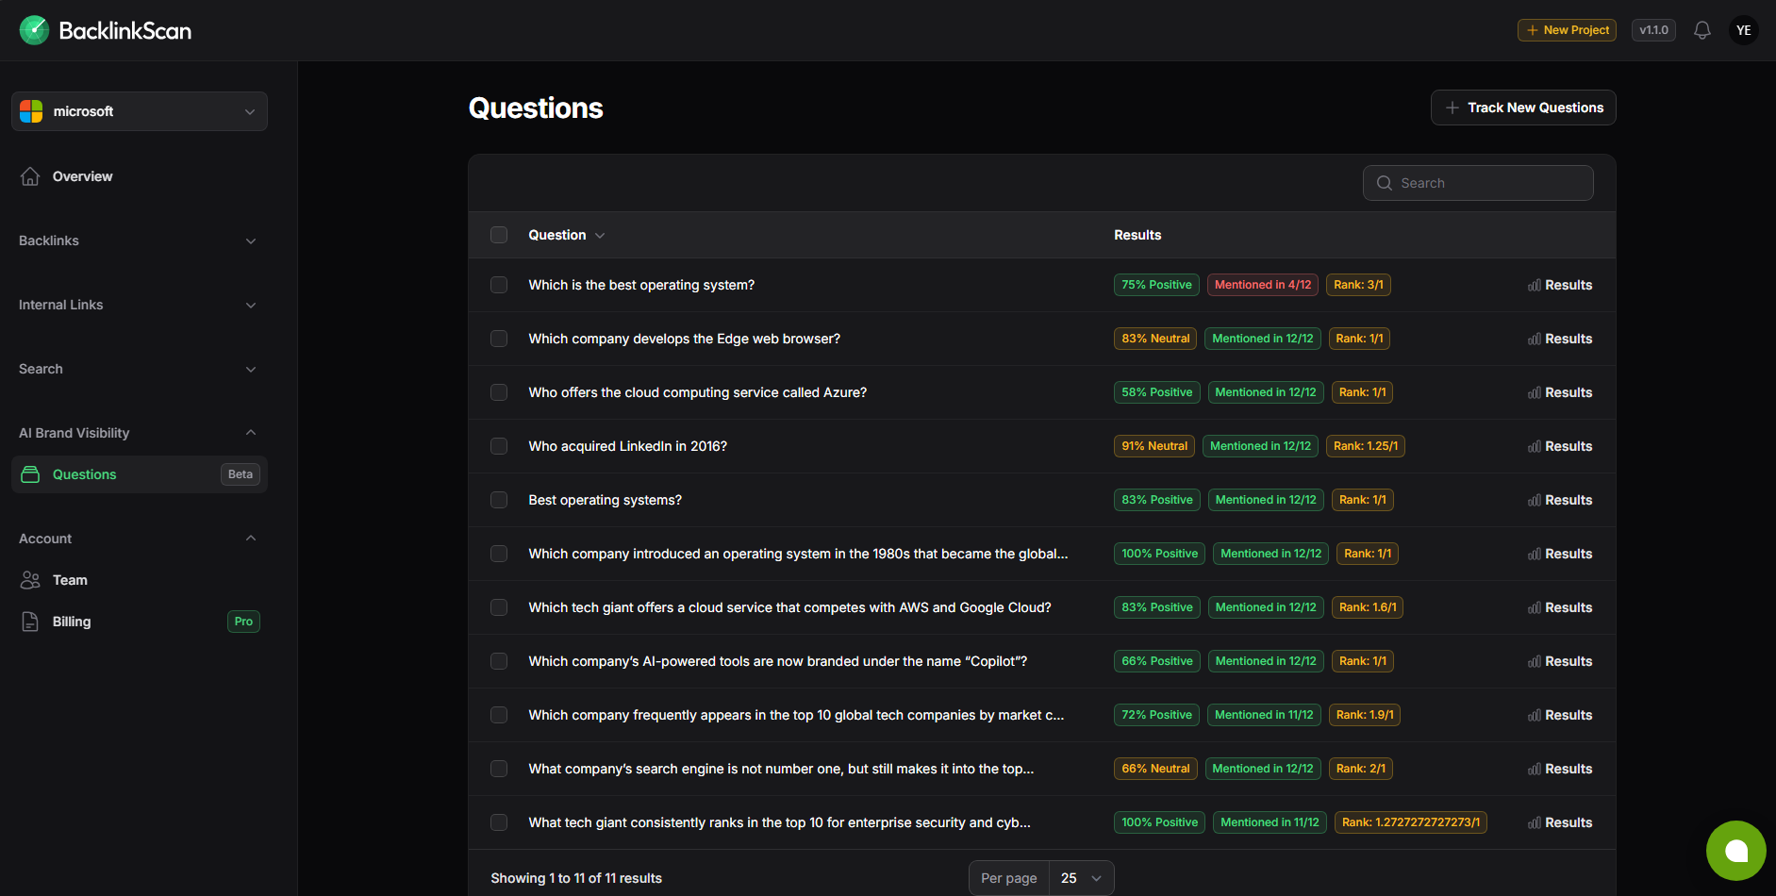The width and height of the screenshot is (1776, 896).
Task: Click the search magnifier icon
Action: [1385, 183]
